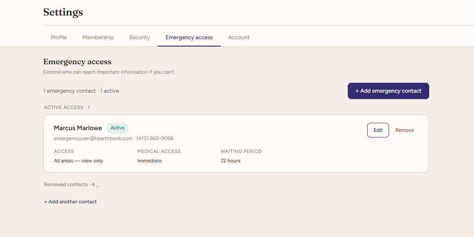474x237 pixels.
Task: Click the 72 hours waiting period value
Action: (231, 161)
